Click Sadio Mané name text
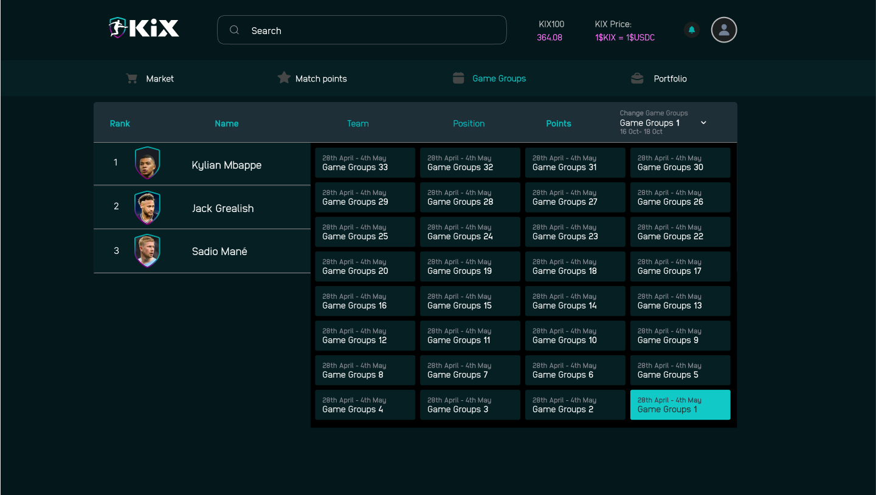This screenshot has height=495, width=876. [x=219, y=251]
